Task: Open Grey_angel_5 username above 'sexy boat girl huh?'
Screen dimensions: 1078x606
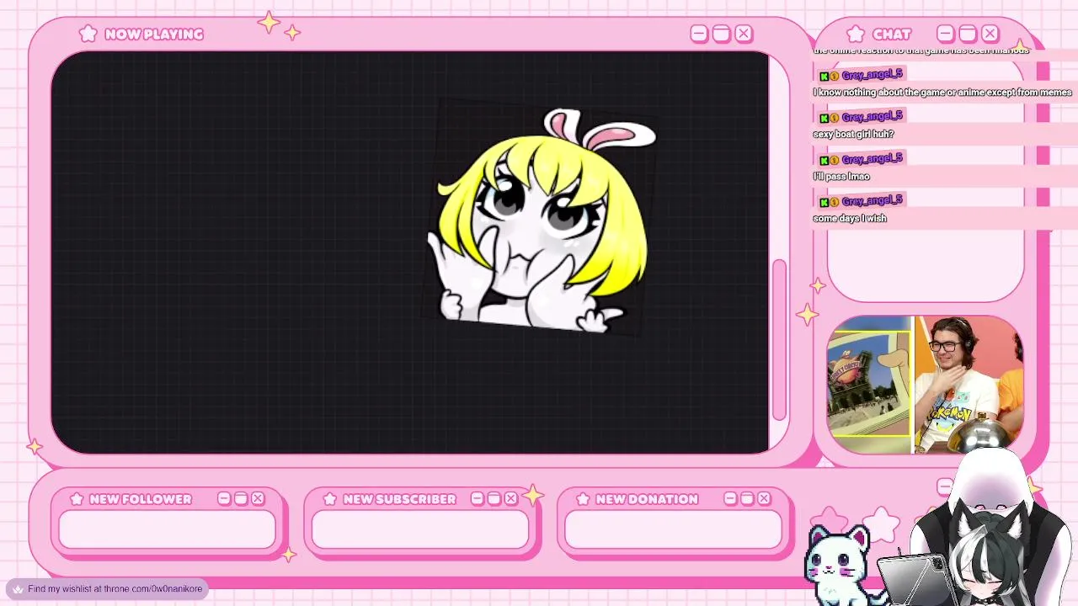Action: 872,117
